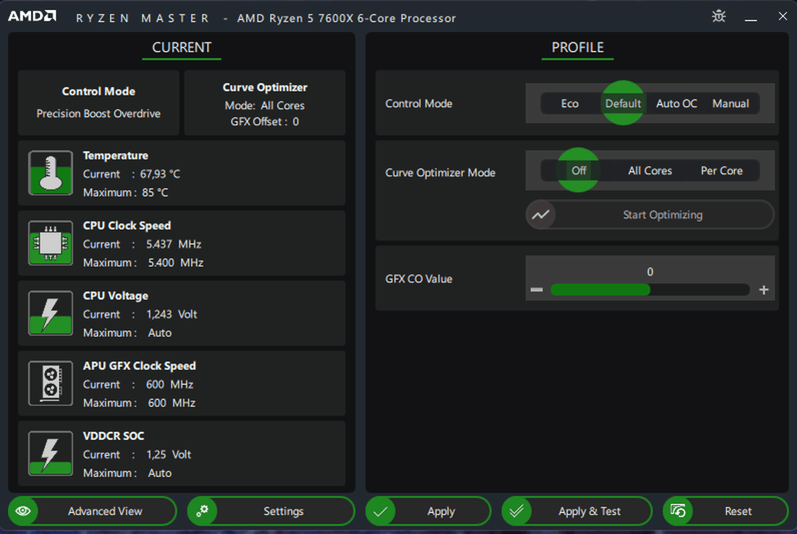Click the Curve Optimizer Mode label
Image resolution: width=797 pixels, height=534 pixels.
click(440, 172)
